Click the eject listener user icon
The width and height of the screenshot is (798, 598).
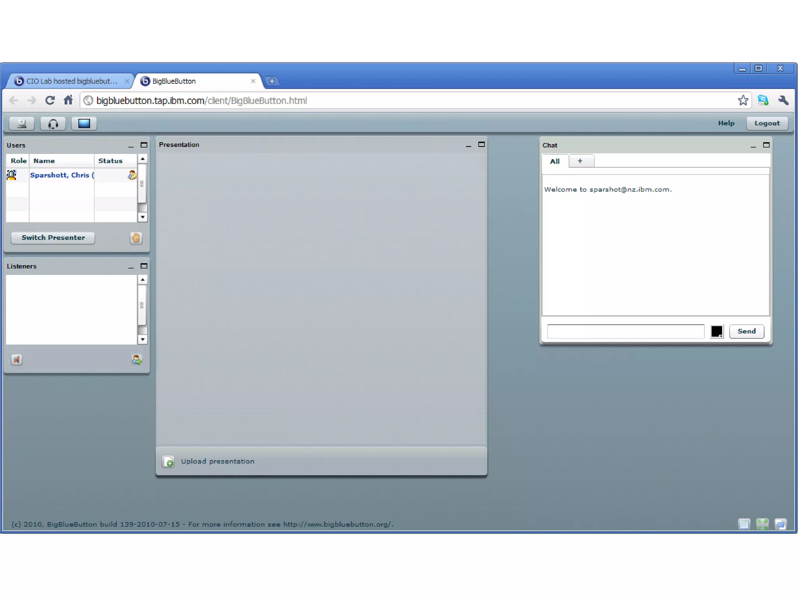click(136, 360)
